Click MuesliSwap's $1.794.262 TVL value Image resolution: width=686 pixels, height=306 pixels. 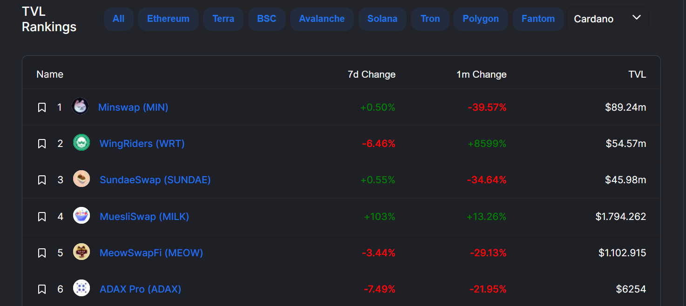point(621,217)
